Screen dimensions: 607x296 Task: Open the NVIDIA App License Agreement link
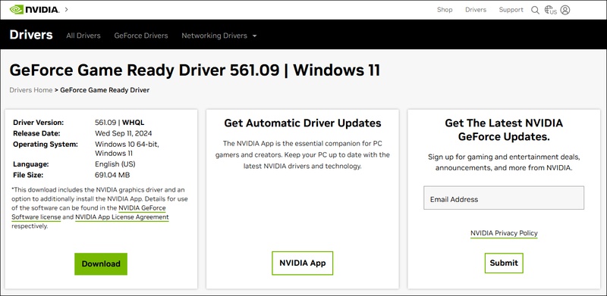[122, 217]
